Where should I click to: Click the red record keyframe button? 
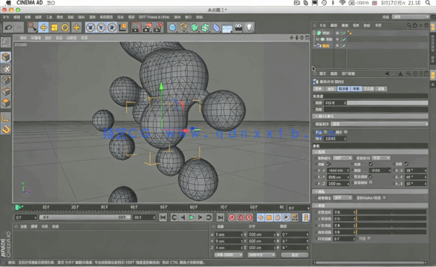[232, 217]
